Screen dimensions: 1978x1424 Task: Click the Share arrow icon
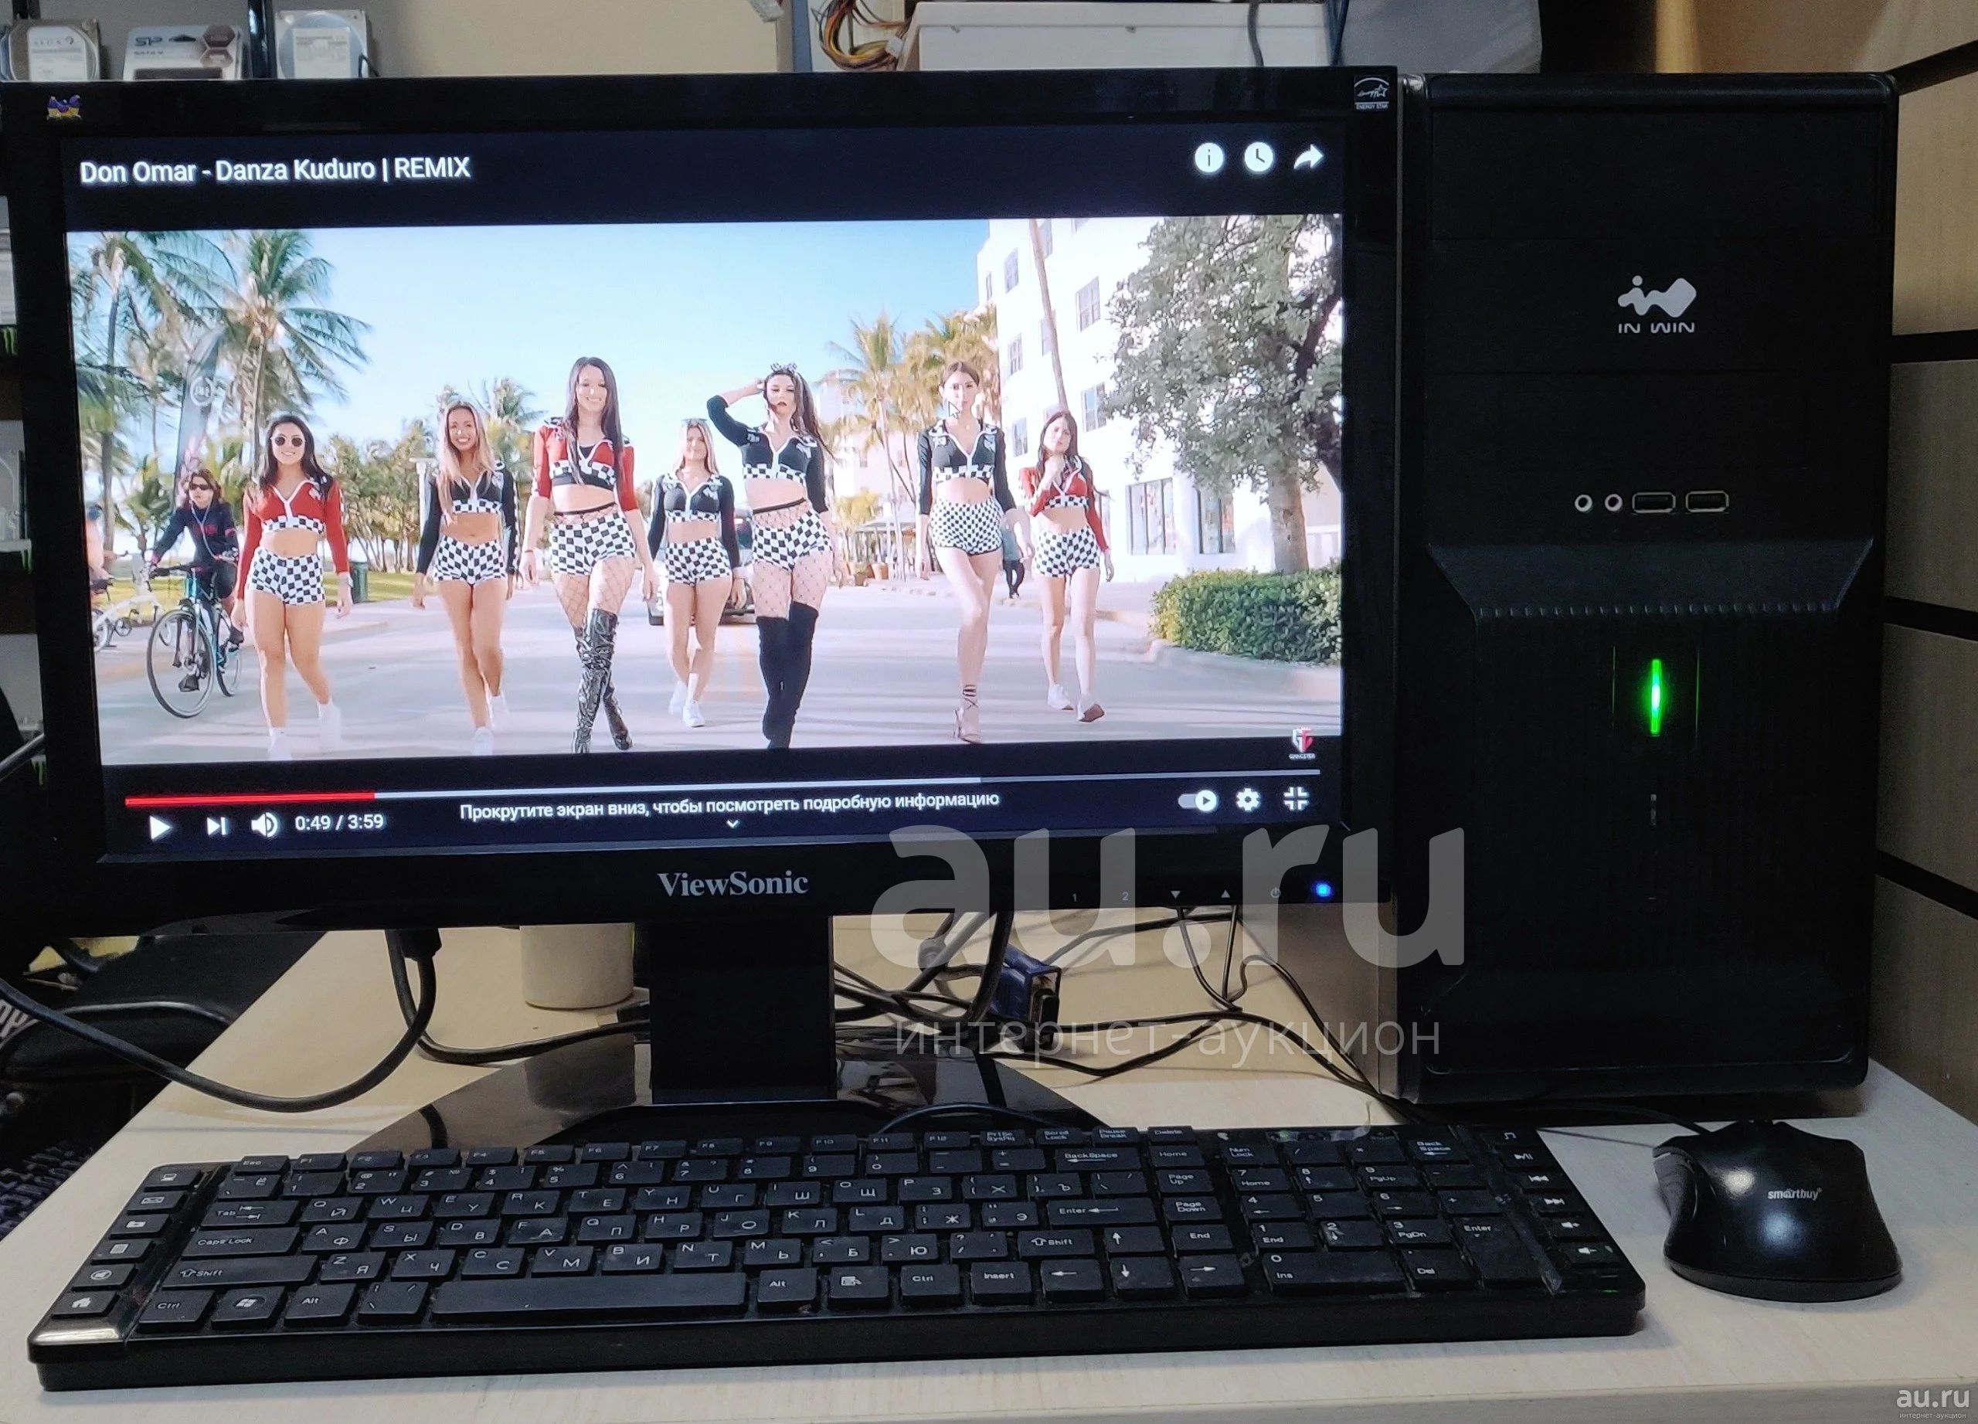pos(1307,158)
